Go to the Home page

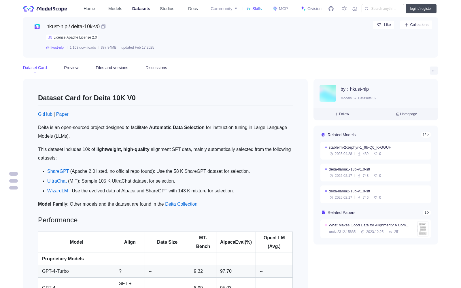click(x=89, y=9)
